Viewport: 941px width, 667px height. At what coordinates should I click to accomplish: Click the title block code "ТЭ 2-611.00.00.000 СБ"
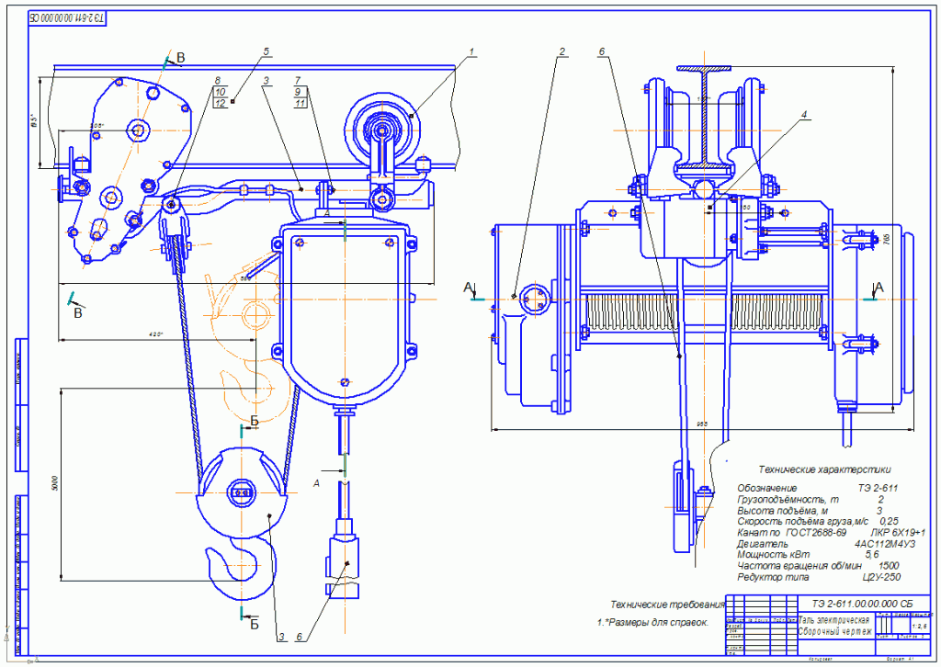coord(862,604)
